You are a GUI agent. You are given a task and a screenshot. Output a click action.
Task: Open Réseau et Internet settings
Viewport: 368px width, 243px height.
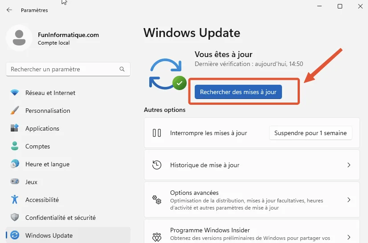coord(68,93)
